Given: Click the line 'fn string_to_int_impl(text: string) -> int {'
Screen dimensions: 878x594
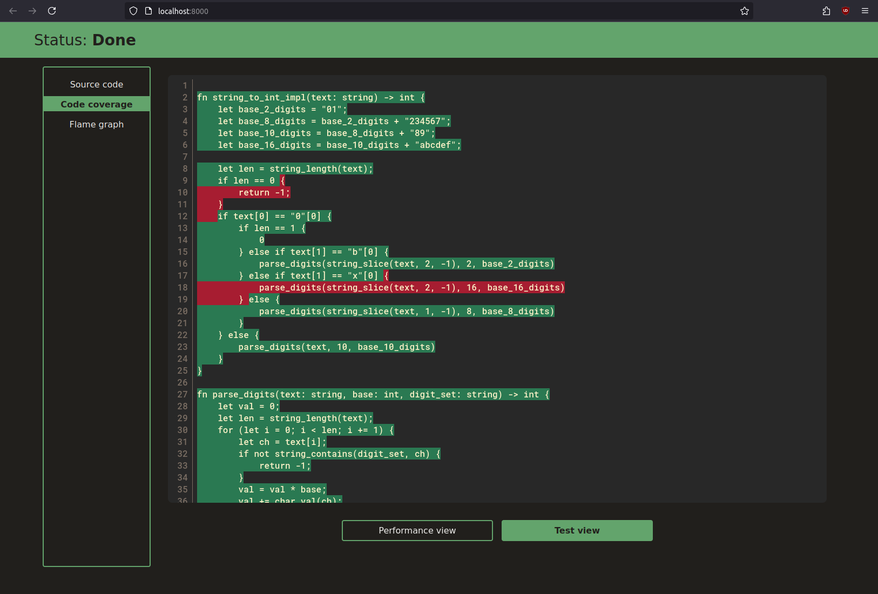Looking at the screenshot, I should coord(311,97).
